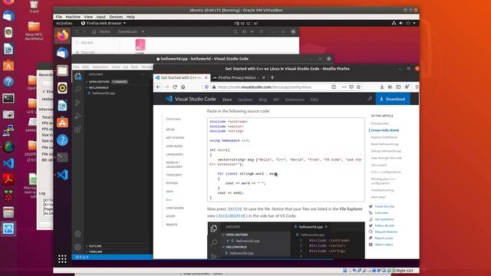
Task: Close the Firefox Privacy Notice tab
Action: tap(263, 77)
